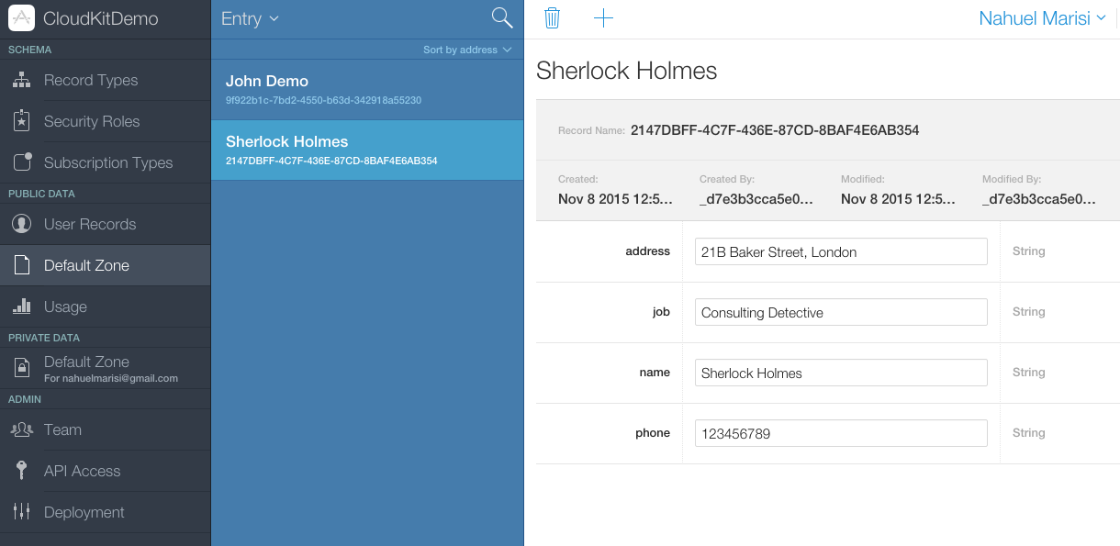The width and height of the screenshot is (1120, 546).
Task: Click the CloudKit app logo icon
Action: (x=22, y=18)
